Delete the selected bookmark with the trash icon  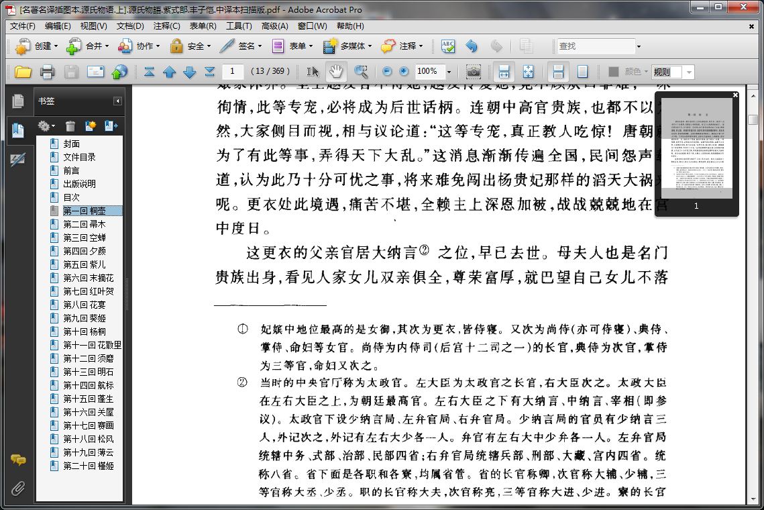click(x=70, y=126)
